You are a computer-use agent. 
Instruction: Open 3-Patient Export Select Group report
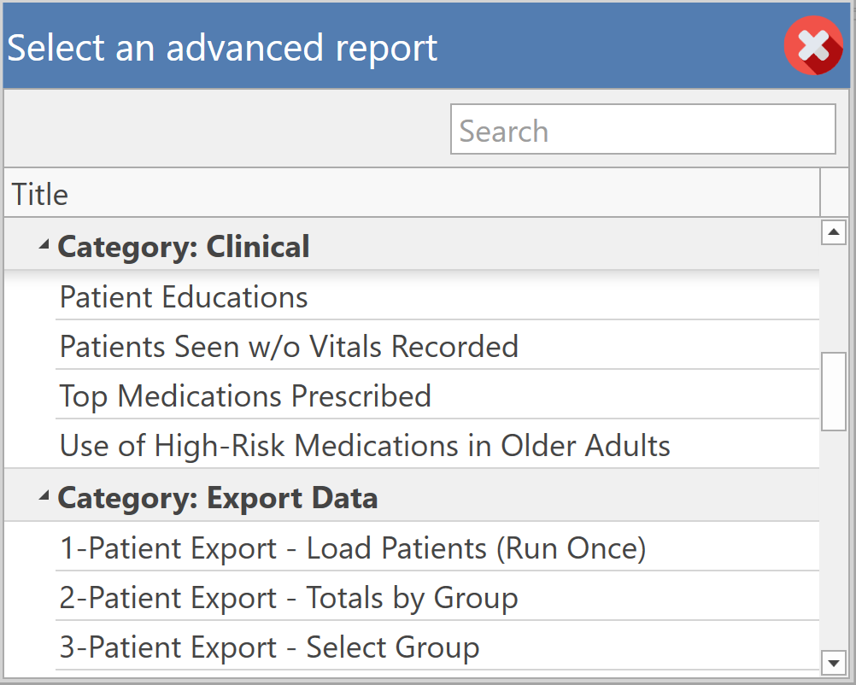(x=269, y=647)
